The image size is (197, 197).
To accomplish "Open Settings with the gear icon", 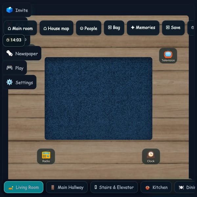I will [20, 82].
